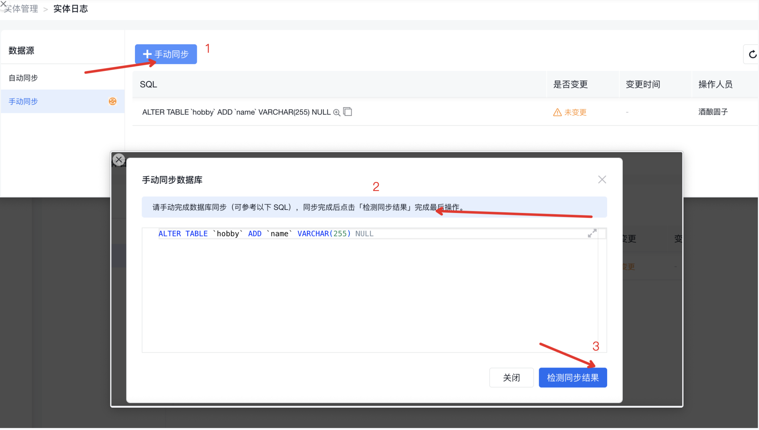Zoom in on the ALTER TABLE SQL row
The width and height of the screenshot is (759, 430).
click(x=337, y=113)
